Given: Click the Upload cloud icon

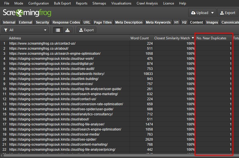Looking at the screenshot, I should point(193,13).
